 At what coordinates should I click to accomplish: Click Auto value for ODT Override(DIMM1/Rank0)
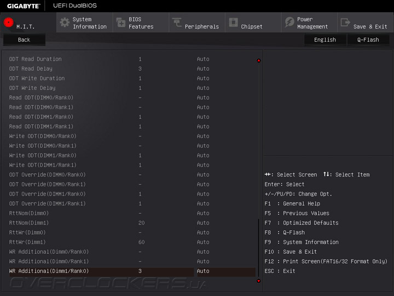[x=203, y=194]
